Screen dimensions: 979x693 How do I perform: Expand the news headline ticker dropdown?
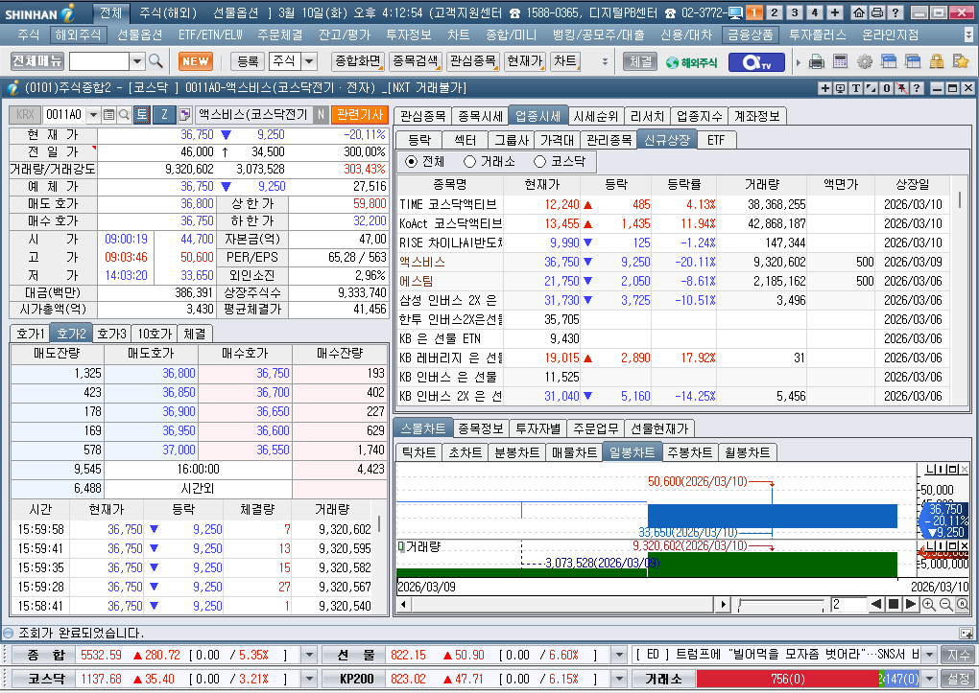point(930,655)
